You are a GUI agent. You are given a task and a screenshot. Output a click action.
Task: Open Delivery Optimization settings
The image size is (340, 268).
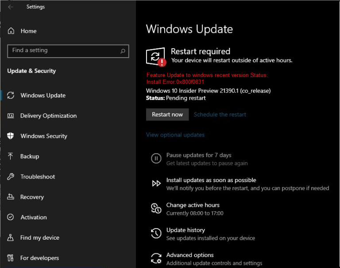[48, 116]
